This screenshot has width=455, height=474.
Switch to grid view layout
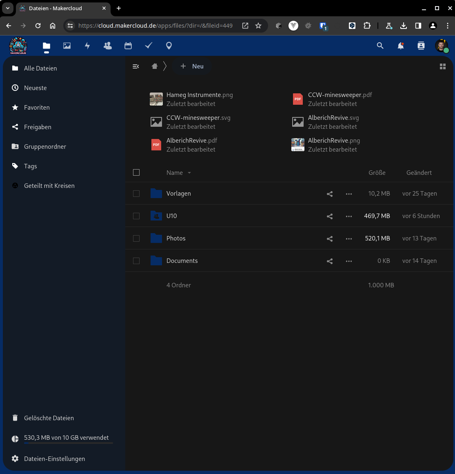[443, 66]
